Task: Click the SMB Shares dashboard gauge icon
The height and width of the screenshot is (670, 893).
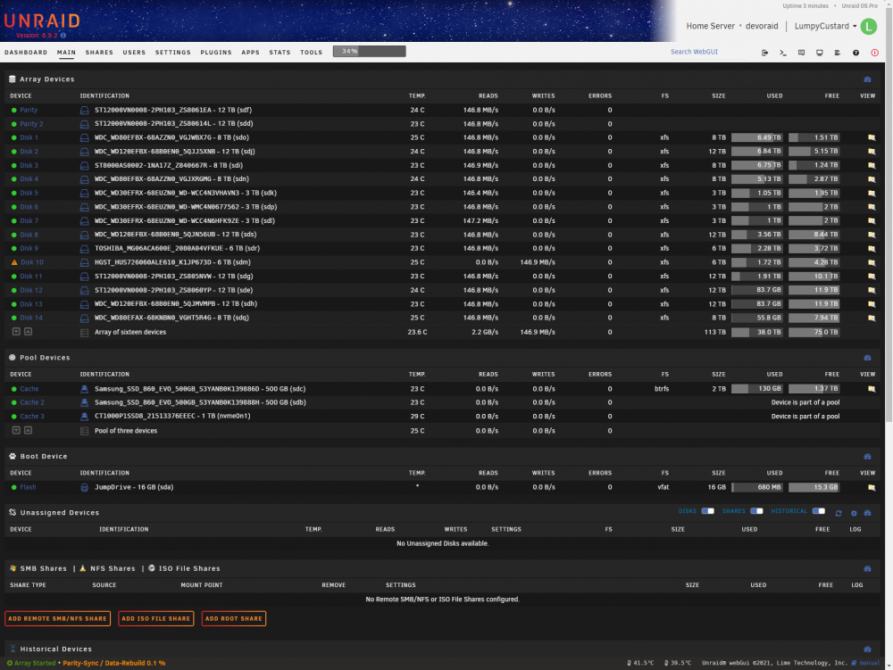Action: [x=867, y=569]
